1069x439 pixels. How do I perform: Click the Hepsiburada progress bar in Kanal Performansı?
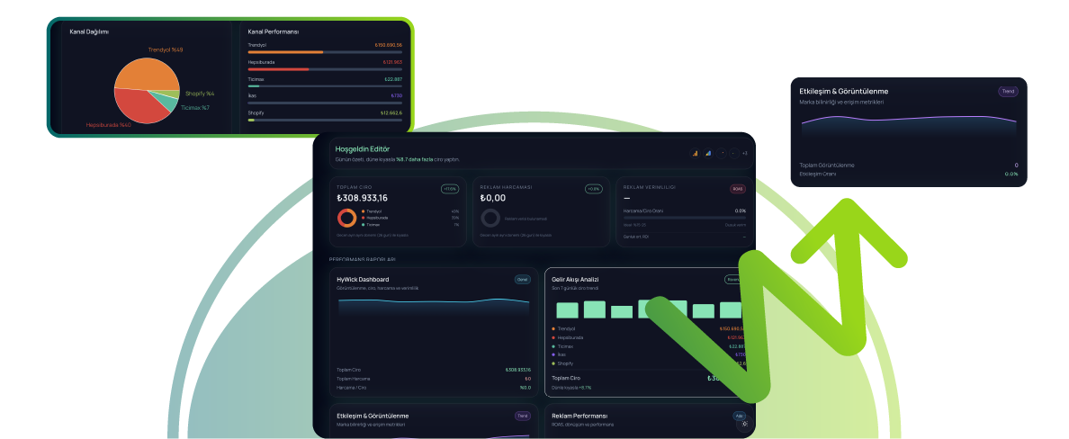[325, 69]
